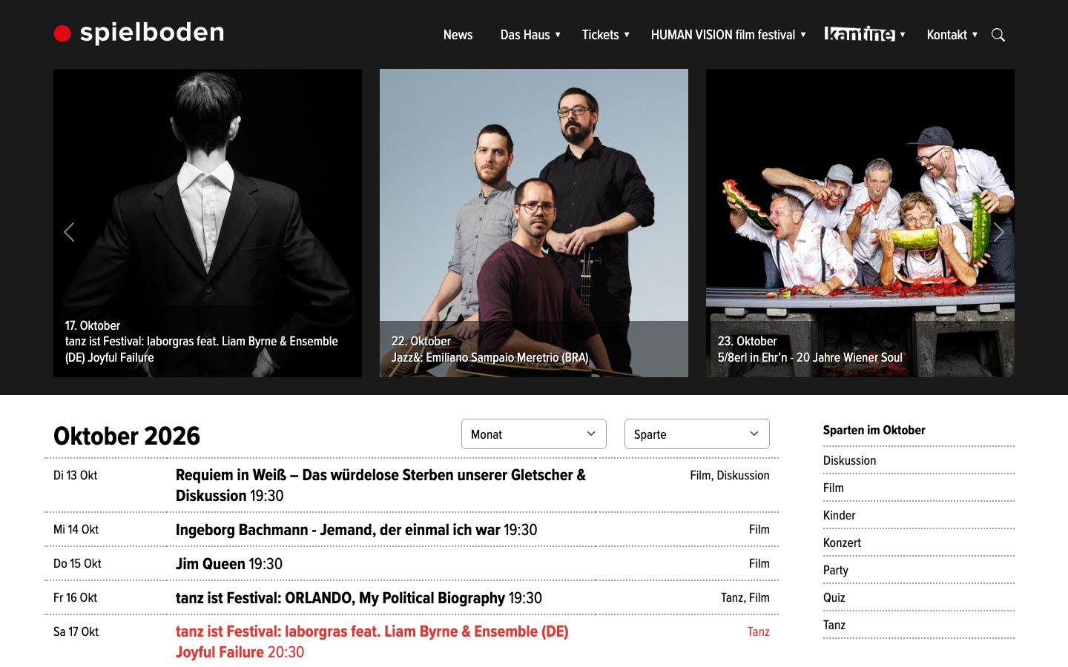The width and height of the screenshot is (1068, 667).
Task: Open the Jim Queen event
Action: [229, 564]
